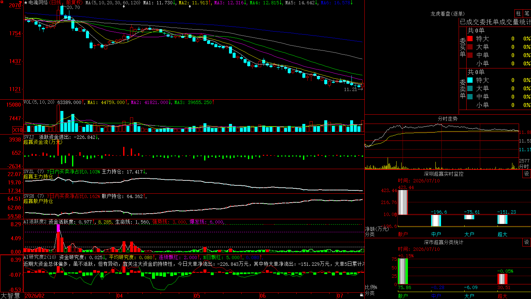This screenshot has height=299, width=531.
Task: Click the teal 大单 sell order swatch
Action: [x=470, y=88]
